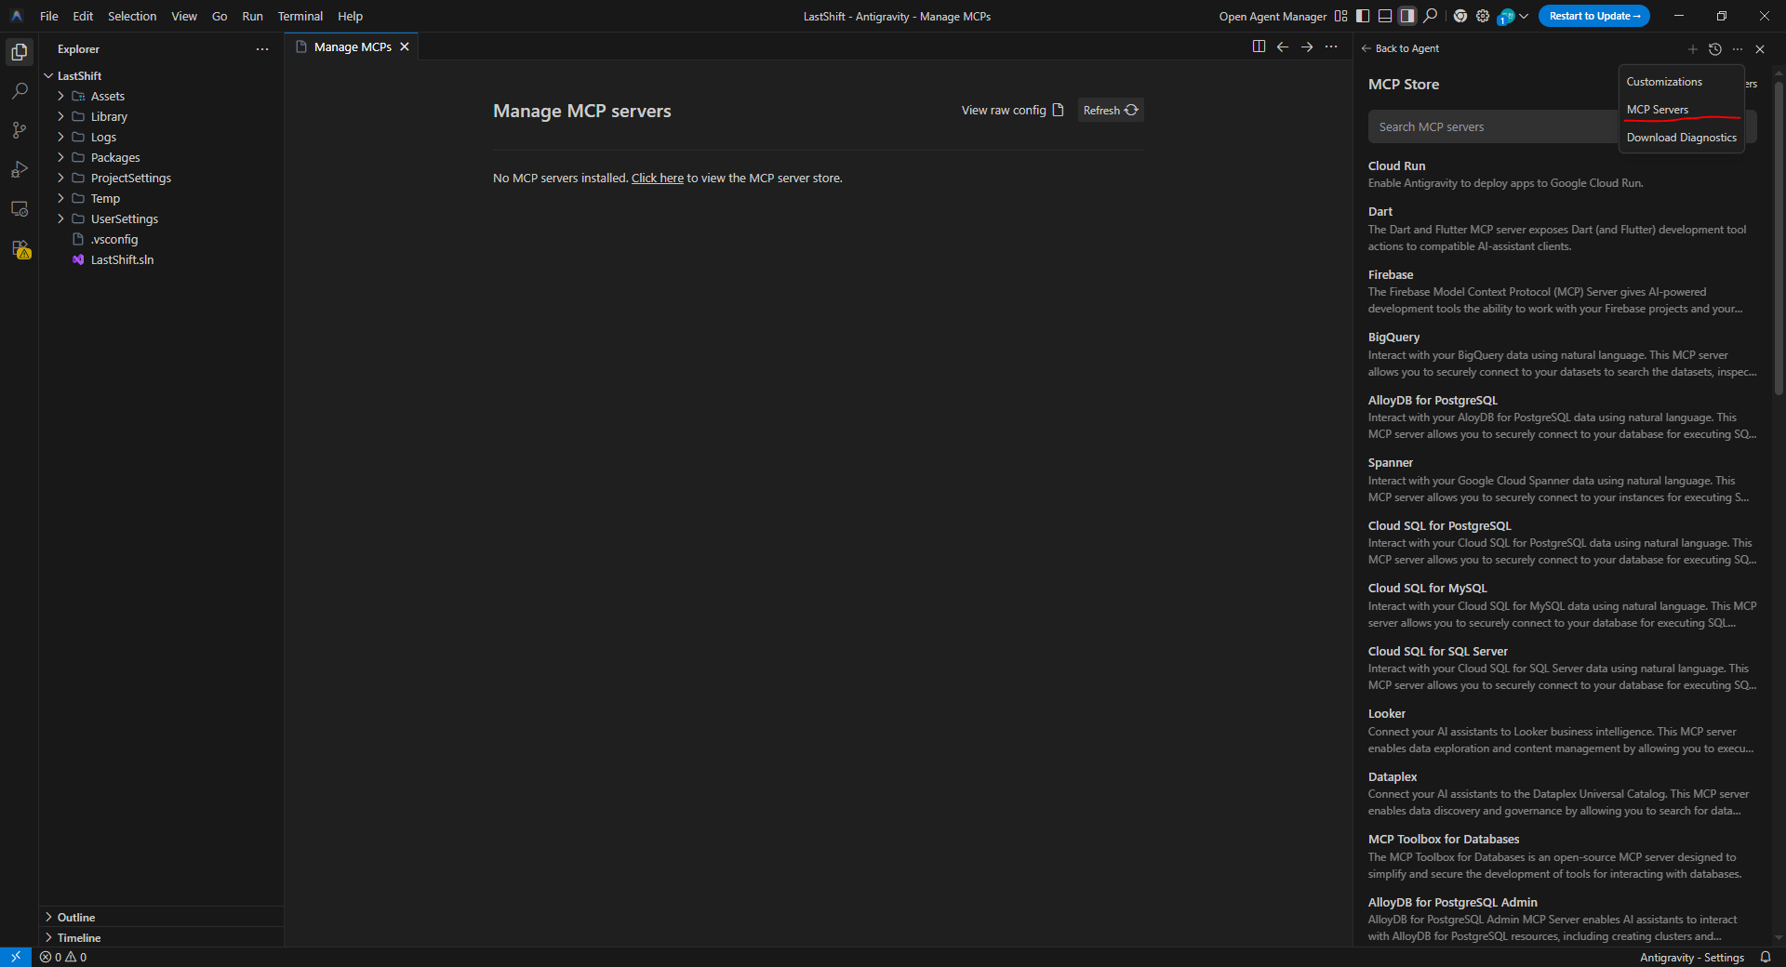The height and width of the screenshot is (967, 1786).
Task: Open the Remote Explorer view
Action: pos(20,209)
